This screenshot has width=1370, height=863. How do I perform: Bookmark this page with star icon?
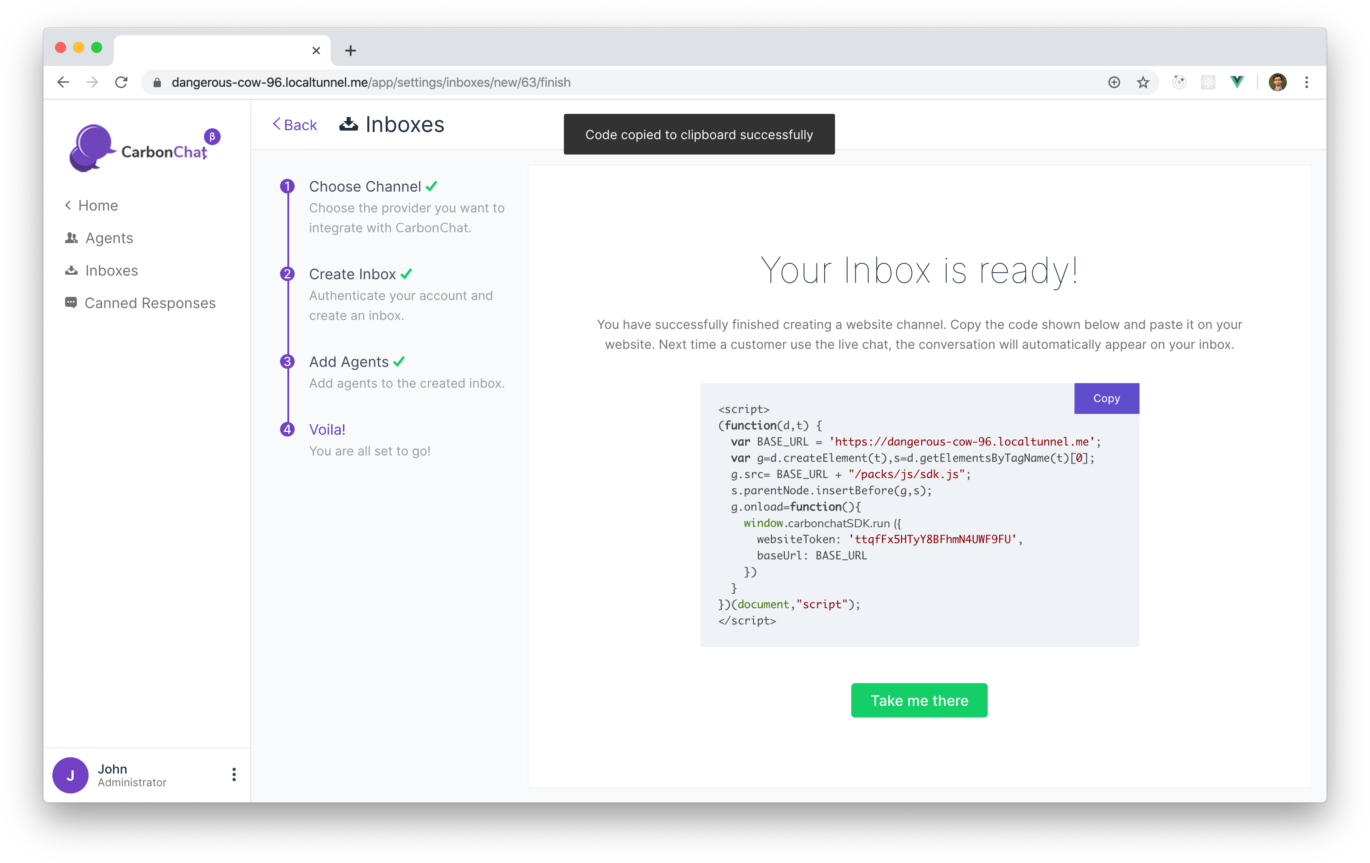click(1143, 83)
